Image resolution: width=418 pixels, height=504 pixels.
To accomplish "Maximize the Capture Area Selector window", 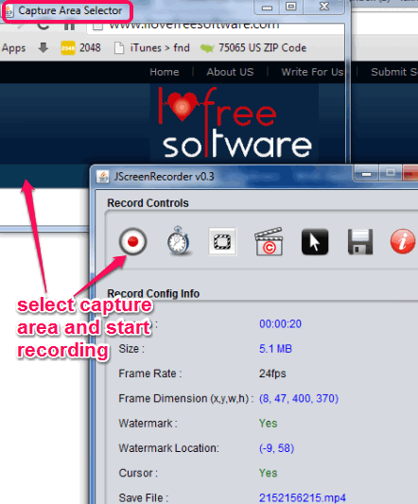I will (291, 7).
